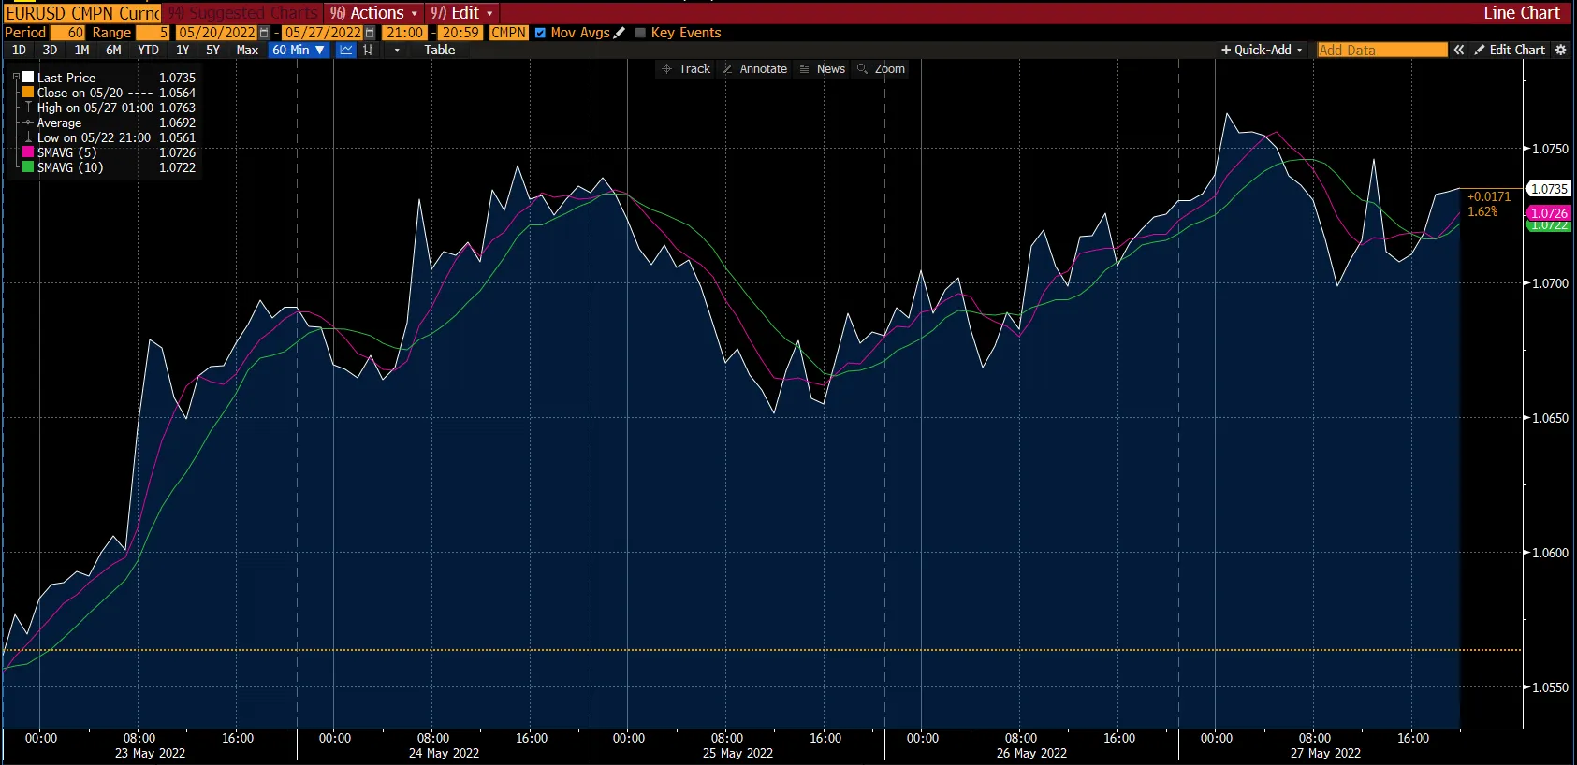Click the 23 May 2022 date label
The width and height of the screenshot is (1577, 765).
click(x=150, y=753)
